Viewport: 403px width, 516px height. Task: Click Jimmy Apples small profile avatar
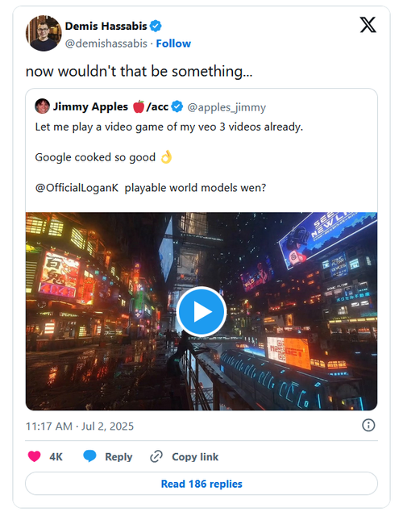pos(42,106)
